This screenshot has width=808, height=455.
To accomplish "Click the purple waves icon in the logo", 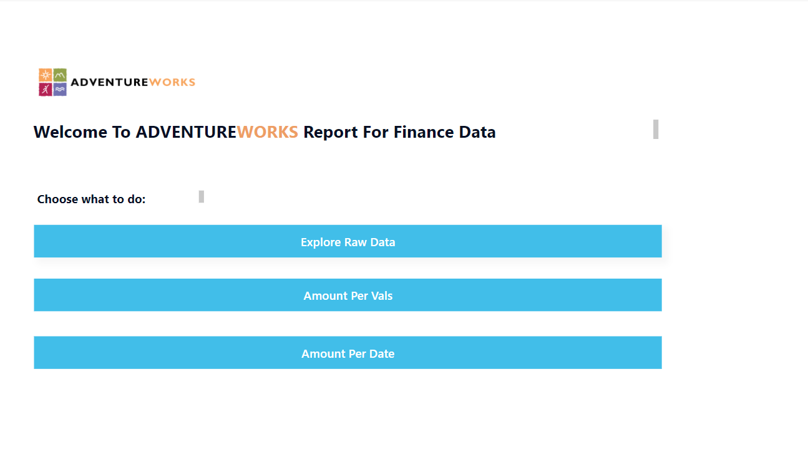I will (59, 89).
